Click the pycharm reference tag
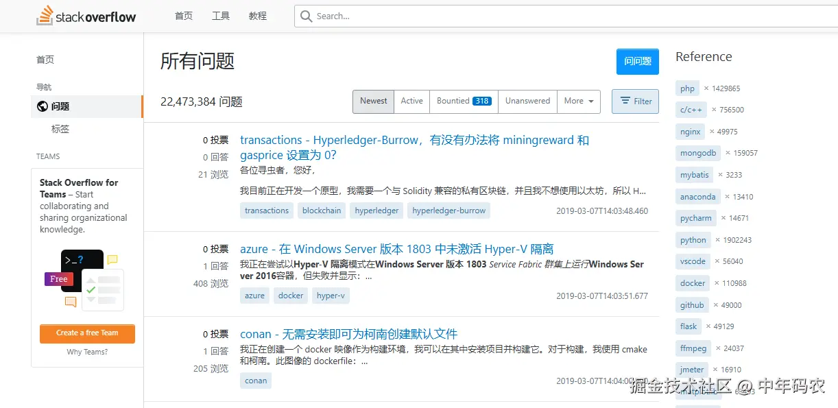The height and width of the screenshot is (408, 838). (x=696, y=218)
